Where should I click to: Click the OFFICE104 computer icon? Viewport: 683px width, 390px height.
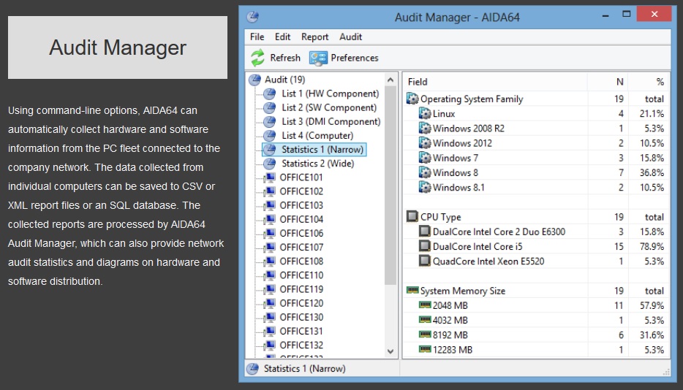270,219
